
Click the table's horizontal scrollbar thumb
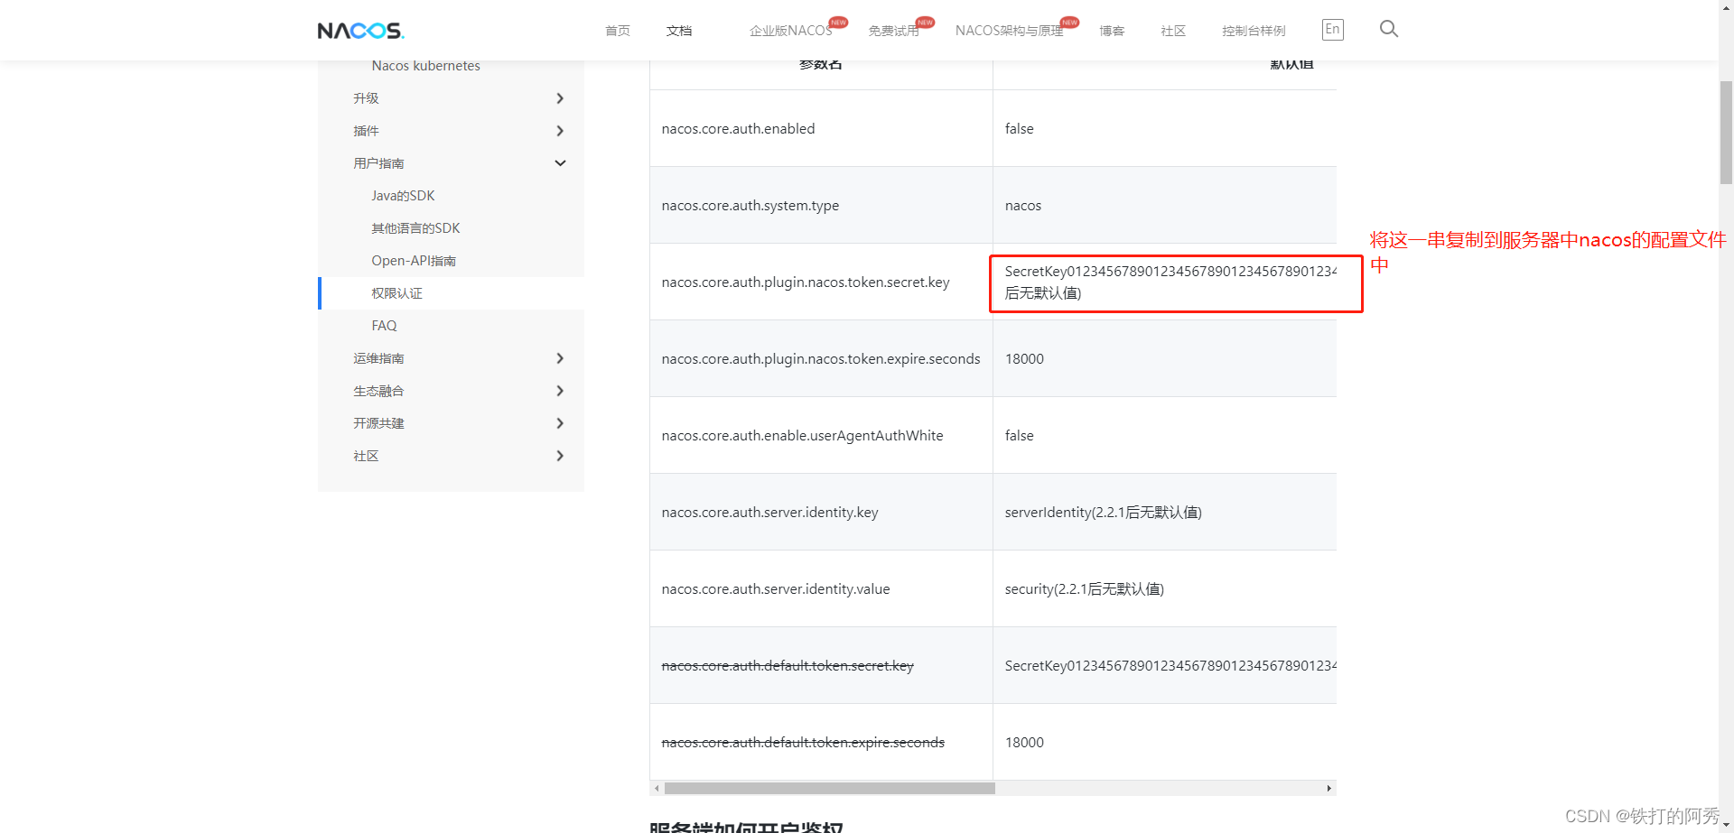click(x=829, y=788)
